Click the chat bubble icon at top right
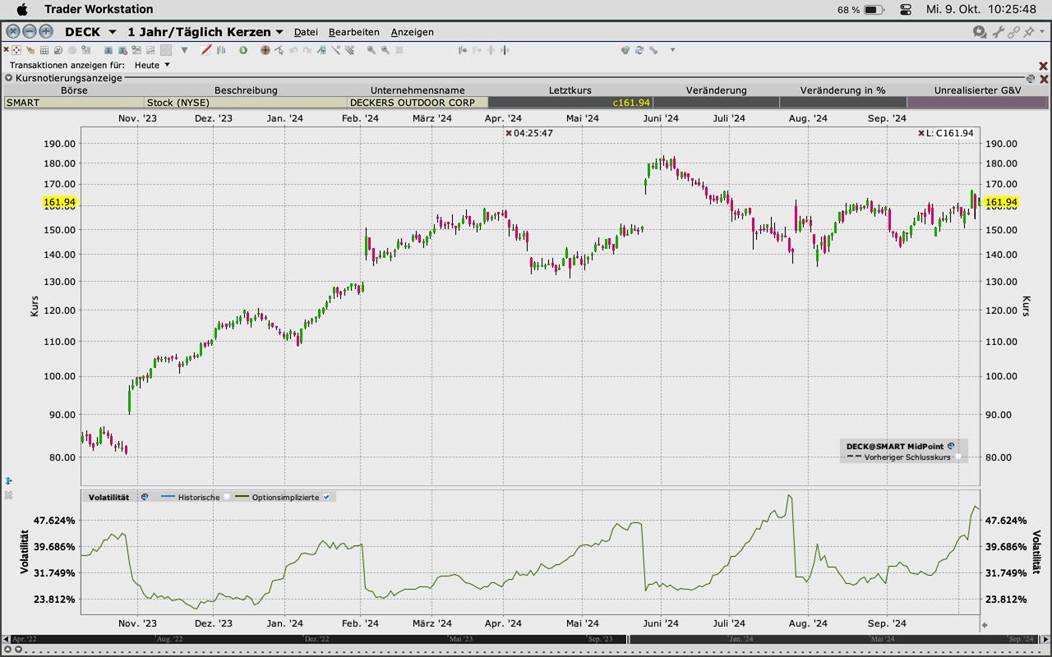Viewport: 1052px width, 657px height. pos(979,32)
